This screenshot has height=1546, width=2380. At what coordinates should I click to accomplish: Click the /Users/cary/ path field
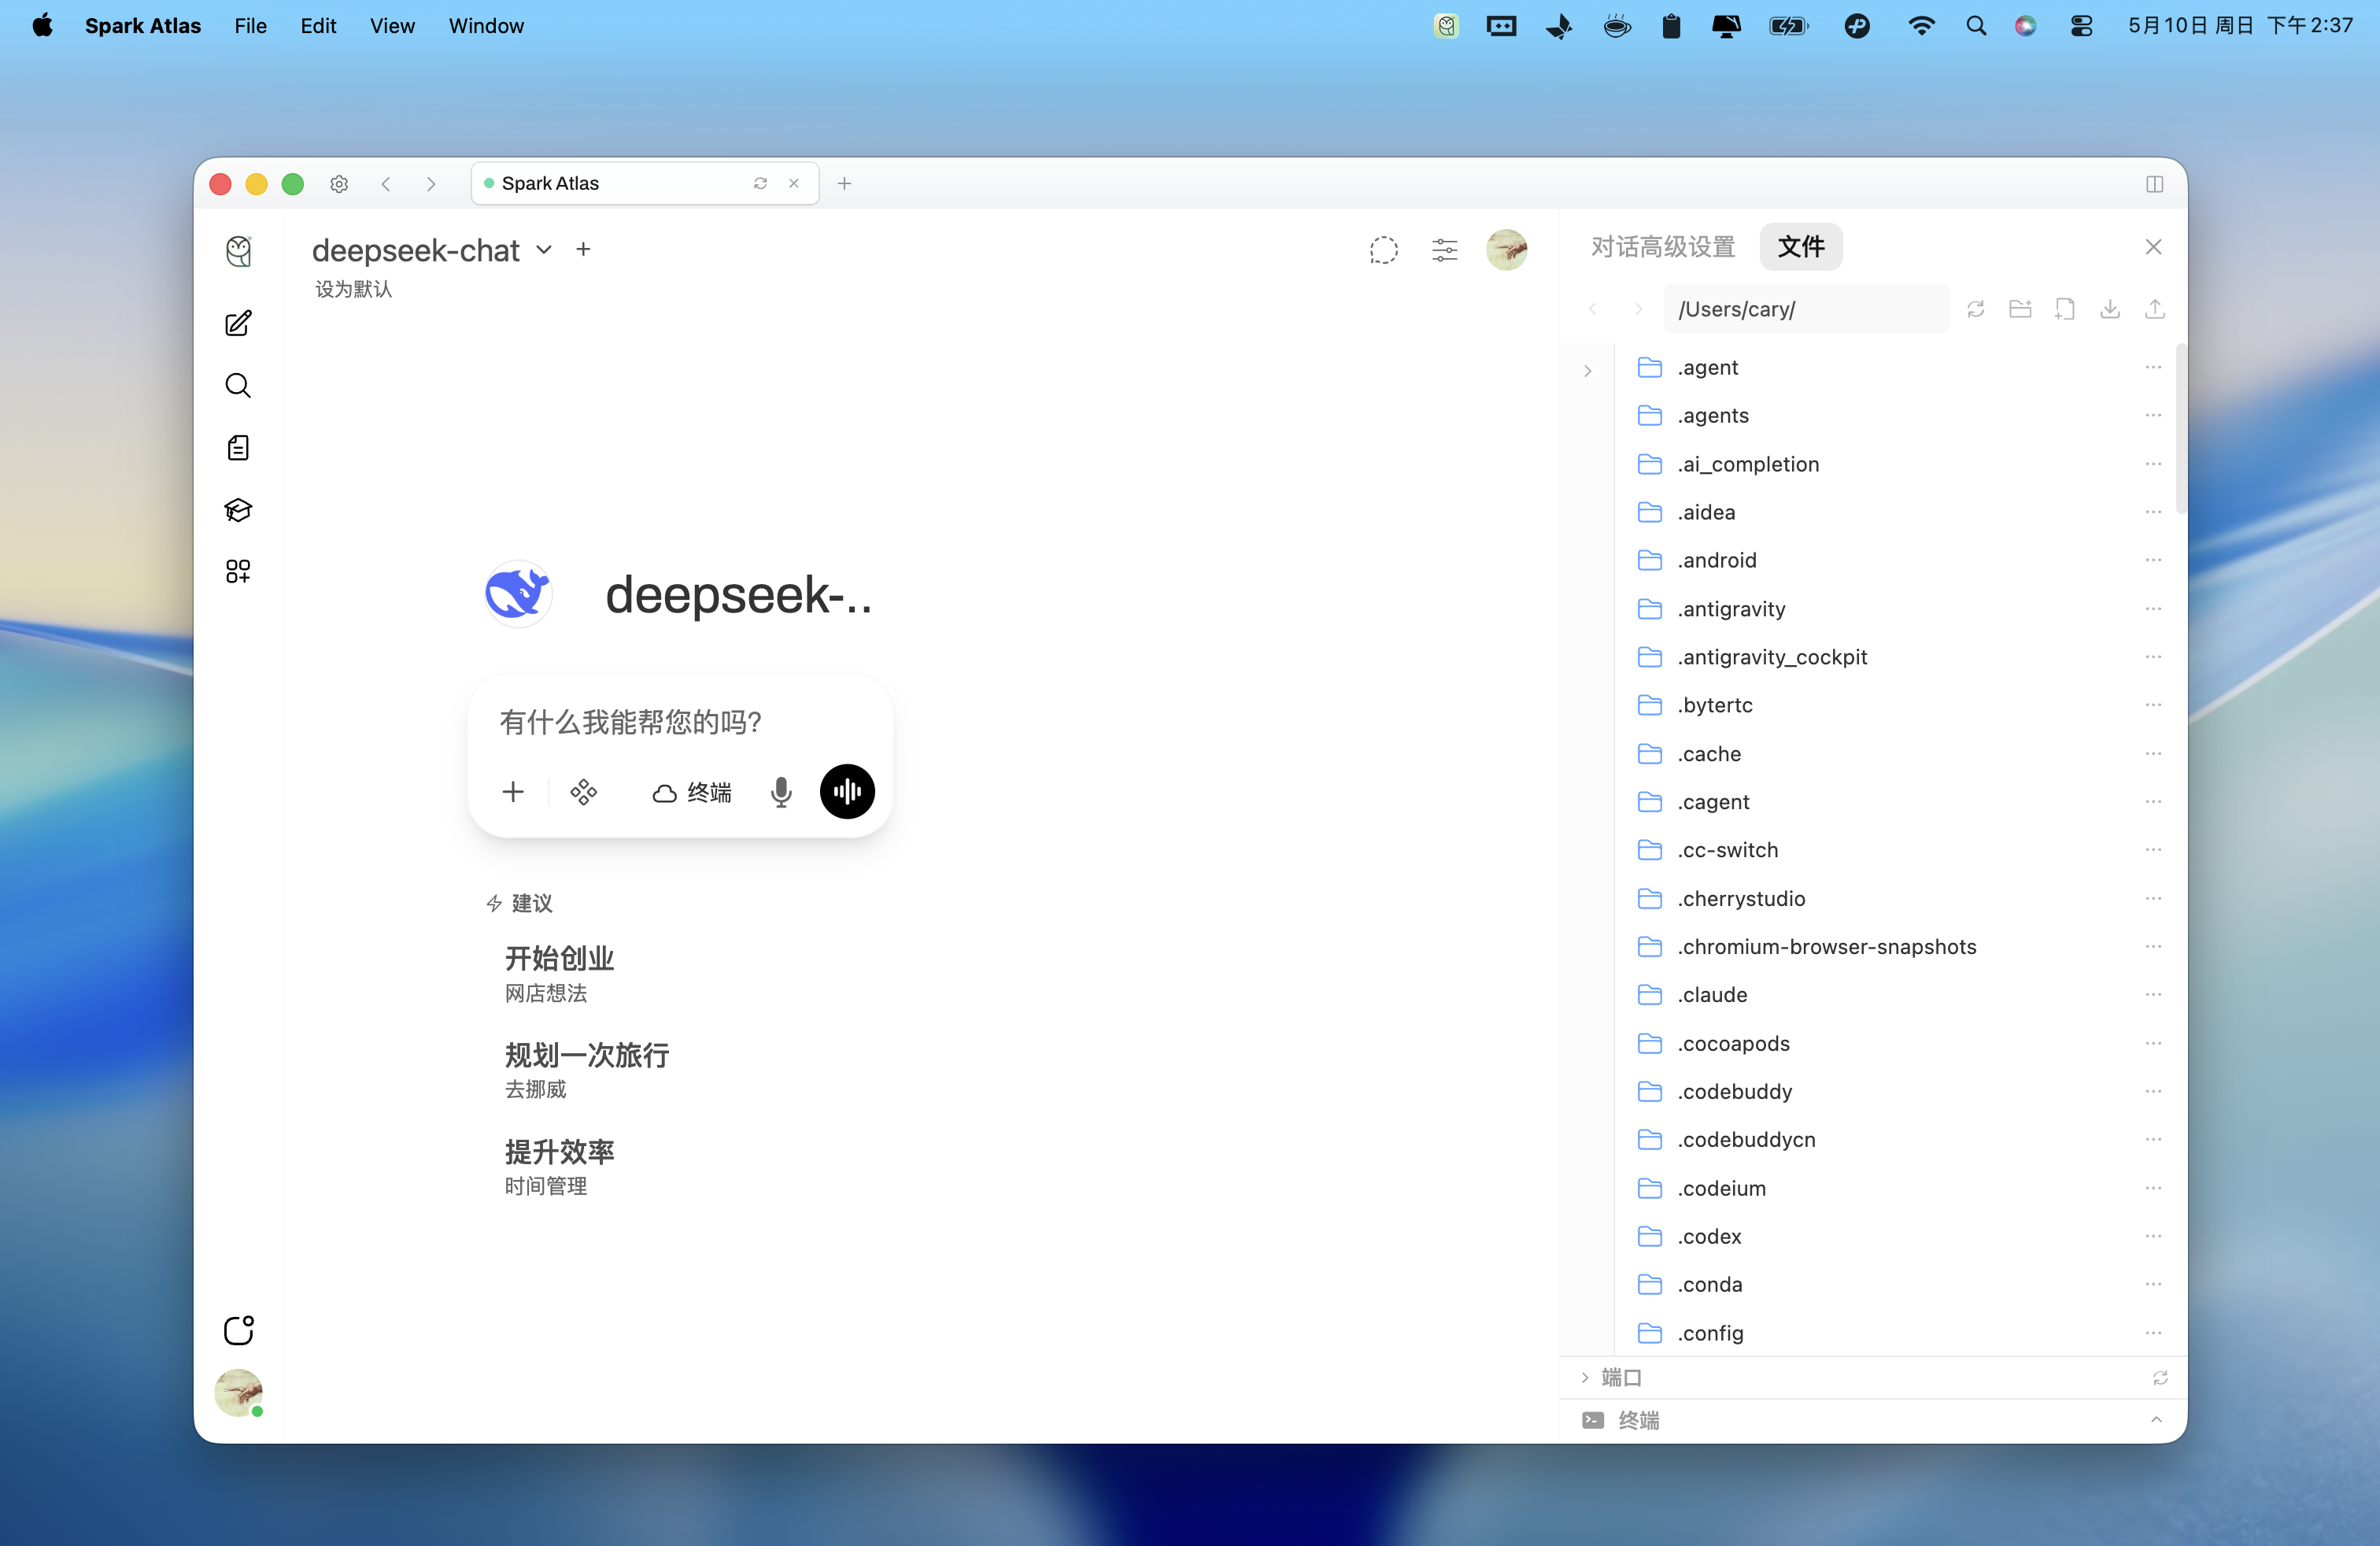1806,309
